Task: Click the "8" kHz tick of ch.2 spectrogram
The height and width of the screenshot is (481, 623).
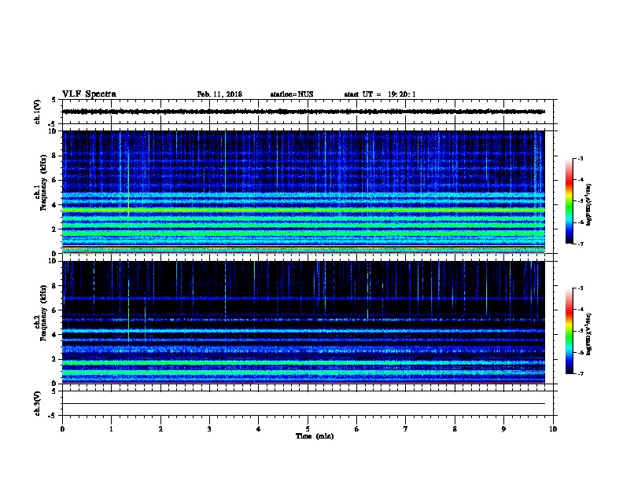Action: click(54, 286)
